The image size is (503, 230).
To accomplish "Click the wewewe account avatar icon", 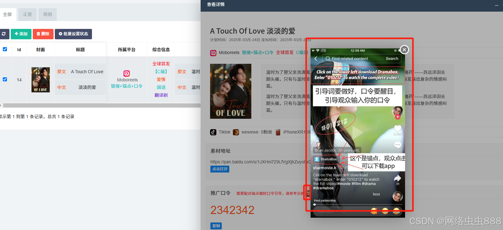I will click(x=236, y=132).
